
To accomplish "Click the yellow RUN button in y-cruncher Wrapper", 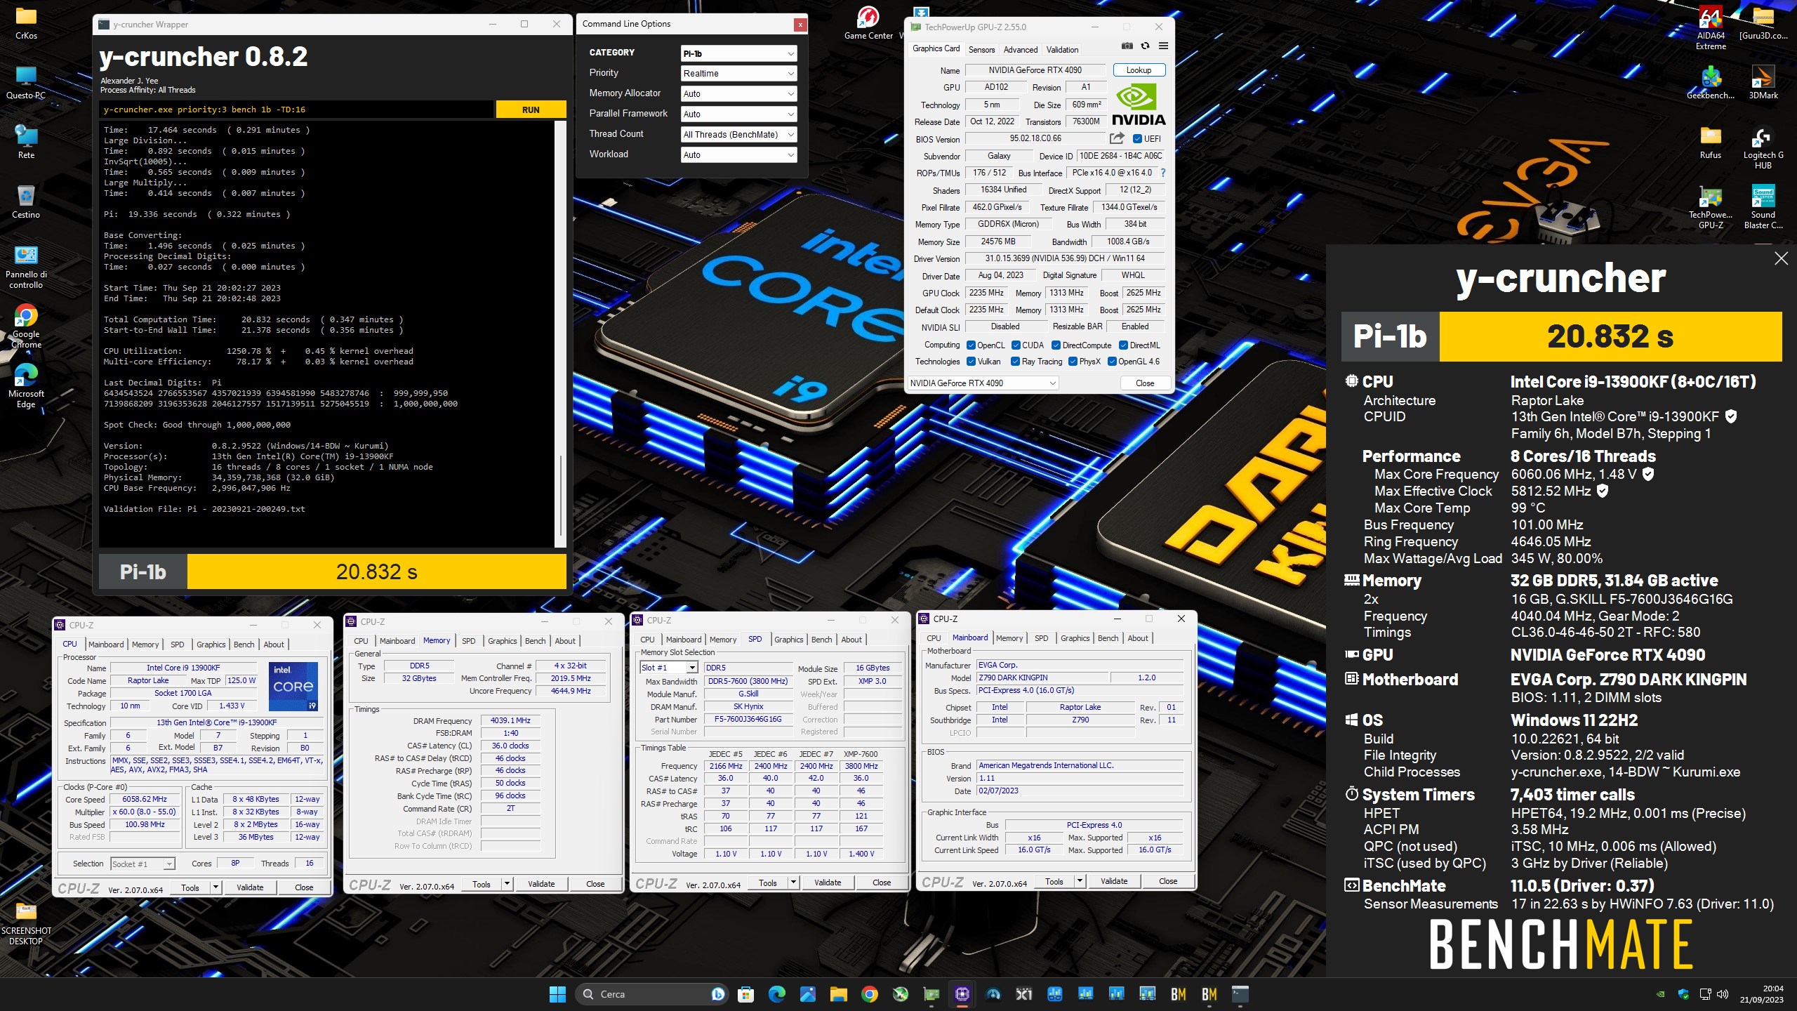I will (x=531, y=110).
